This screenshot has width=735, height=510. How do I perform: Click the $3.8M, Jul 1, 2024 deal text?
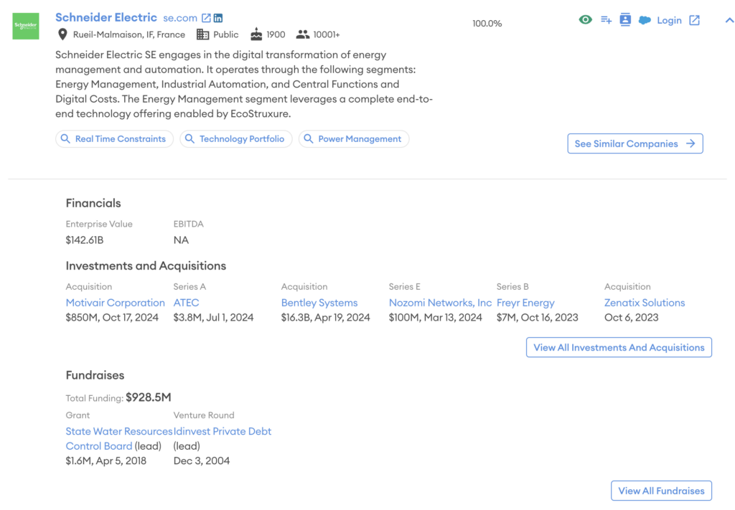[x=213, y=318]
